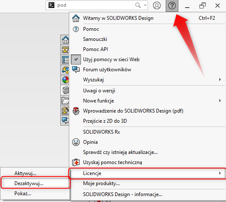226x202 pixels.
Task: Open task pane View Palette cube tab
Action: click(x=65, y=70)
